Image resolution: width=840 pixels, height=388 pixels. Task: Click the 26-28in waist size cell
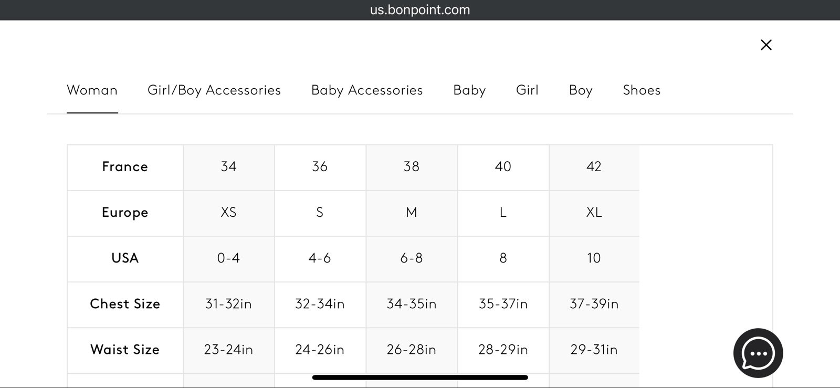point(412,350)
